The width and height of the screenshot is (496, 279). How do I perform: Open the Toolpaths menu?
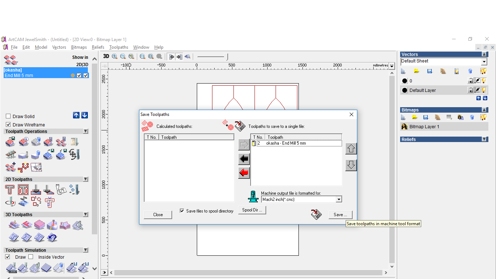click(x=119, y=47)
